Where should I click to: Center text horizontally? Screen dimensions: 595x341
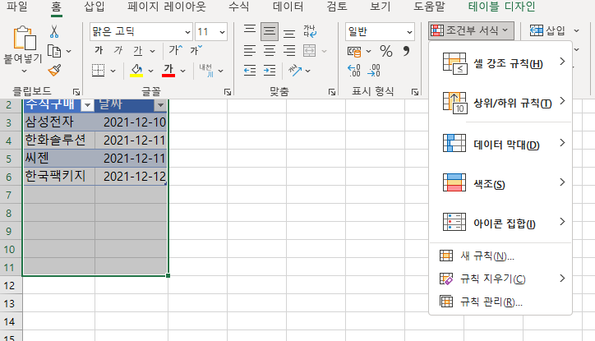[x=270, y=50]
